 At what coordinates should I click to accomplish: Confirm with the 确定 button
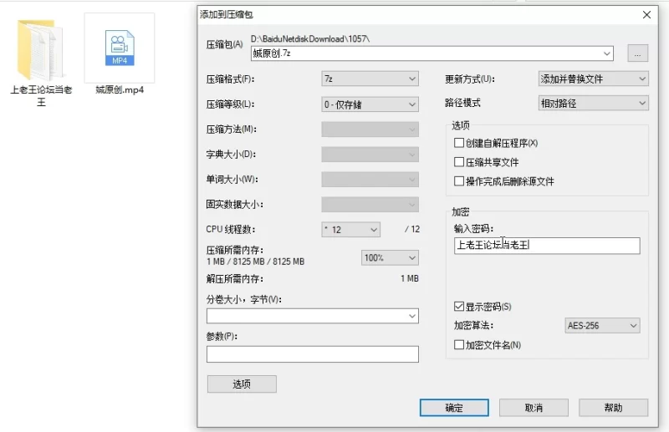pos(454,408)
